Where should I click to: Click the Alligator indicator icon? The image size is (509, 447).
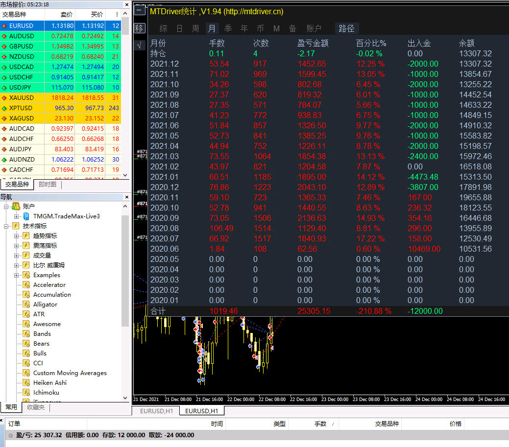pos(26,304)
